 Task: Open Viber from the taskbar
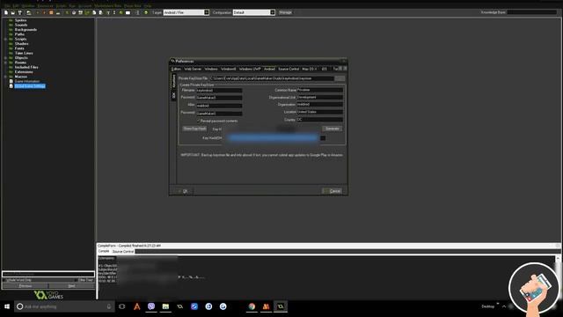(x=151, y=306)
